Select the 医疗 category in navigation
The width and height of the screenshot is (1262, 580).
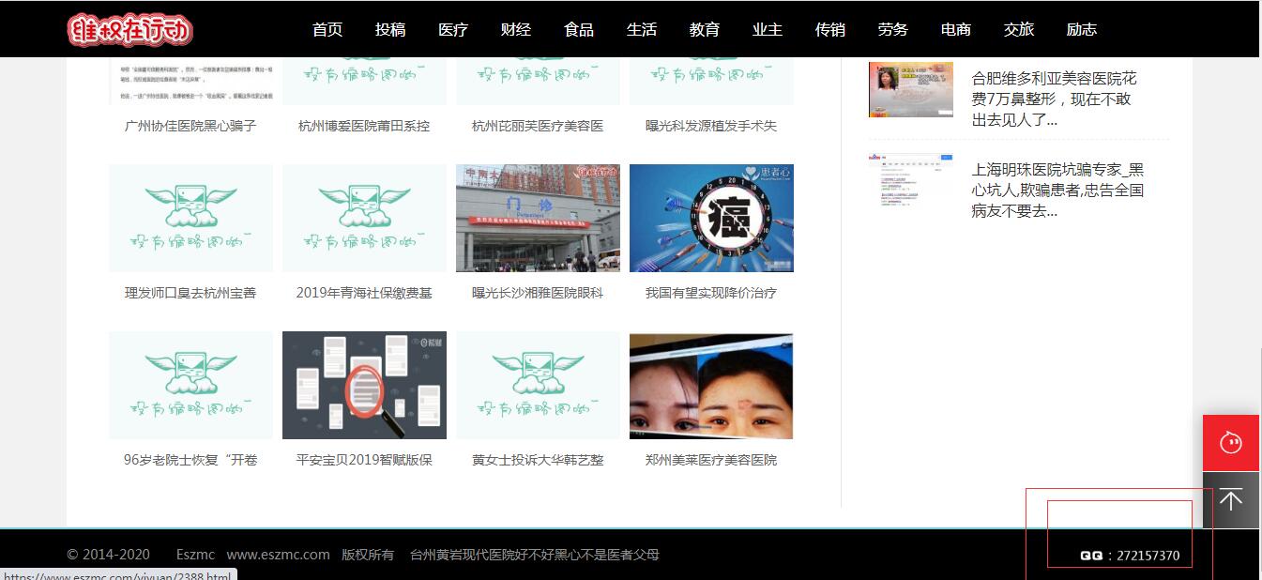click(x=453, y=30)
